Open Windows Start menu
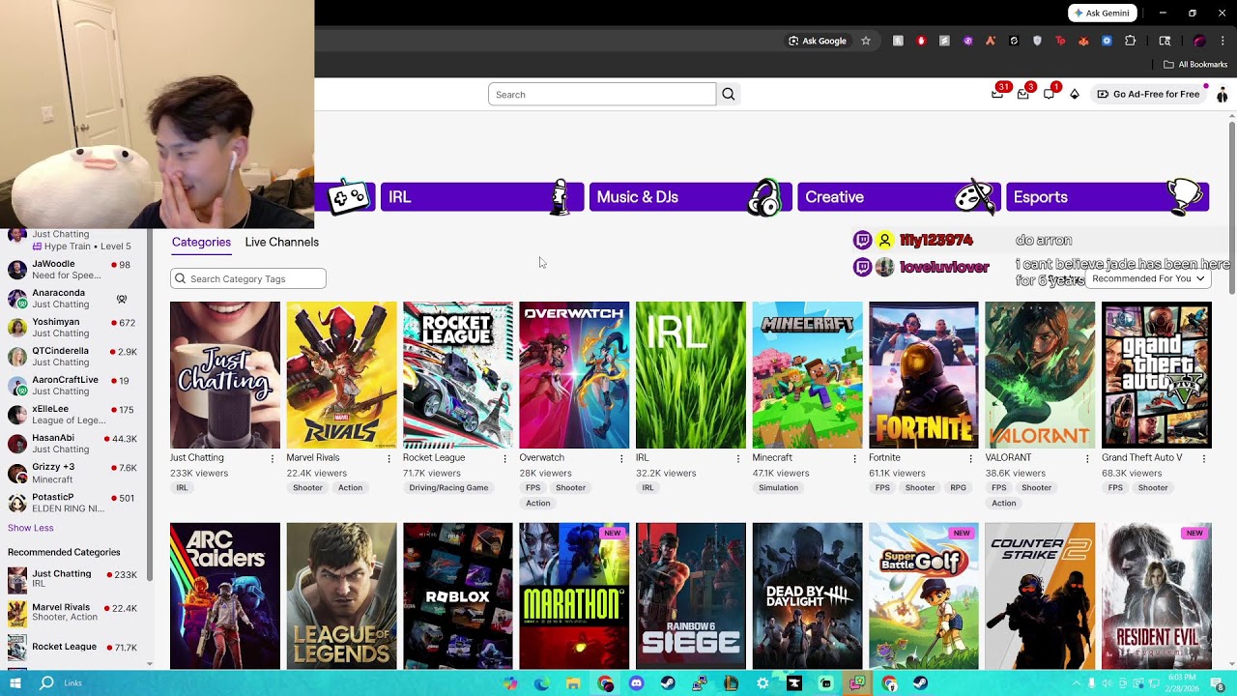The image size is (1237, 696). coord(15,683)
